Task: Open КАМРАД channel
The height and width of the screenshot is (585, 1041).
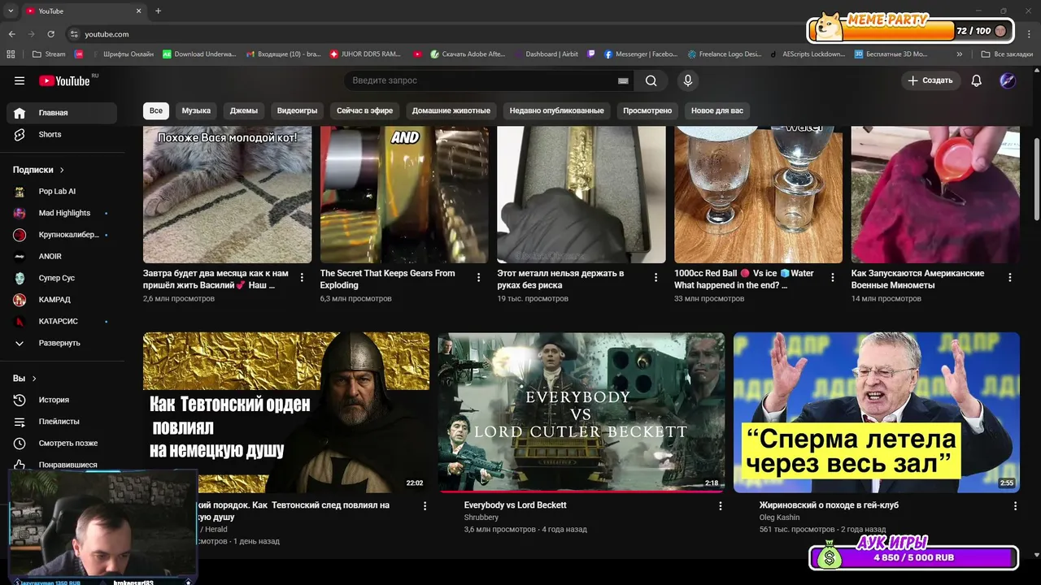Action: click(62, 300)
